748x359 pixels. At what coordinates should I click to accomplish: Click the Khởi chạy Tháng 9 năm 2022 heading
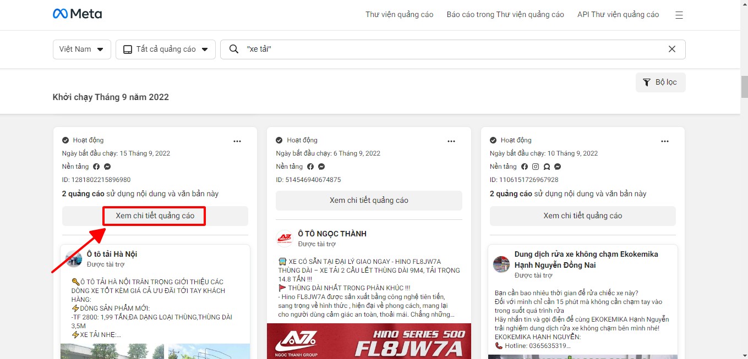[111, 97]
